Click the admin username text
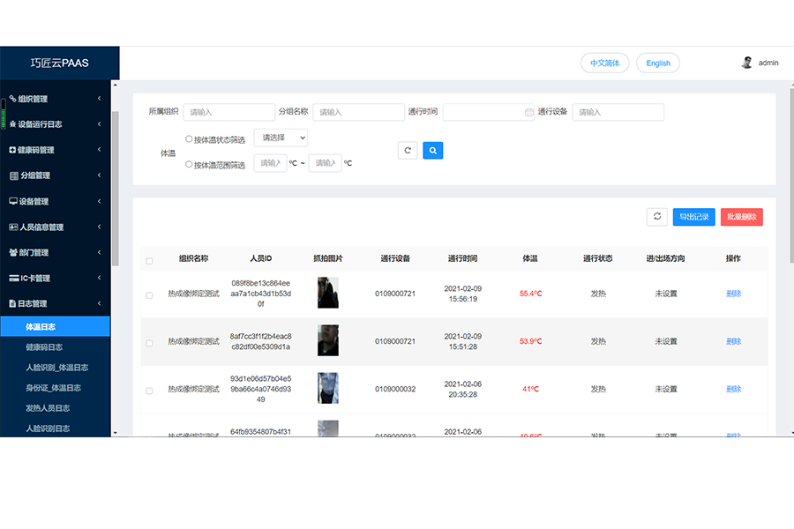This screenshot has height=529, width=794. click(768, 63)
